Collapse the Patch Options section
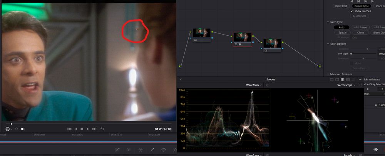 coord(328,44)
